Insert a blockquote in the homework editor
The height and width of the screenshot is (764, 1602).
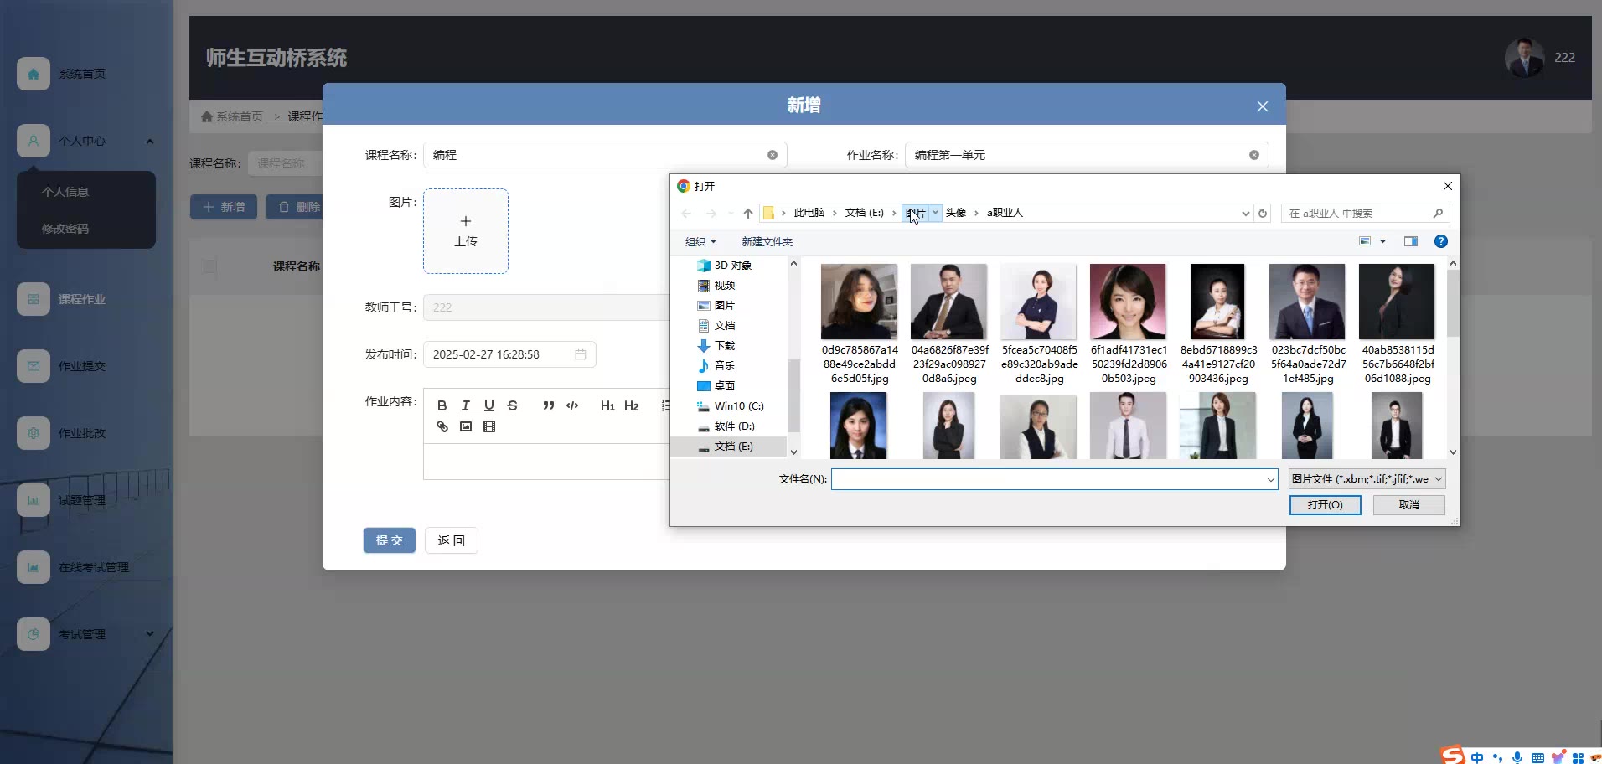549,405
